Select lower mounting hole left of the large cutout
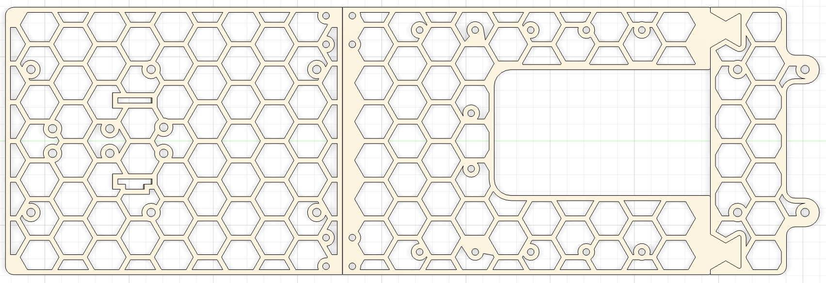Screen dimensions: 826x283 point(471,169)
